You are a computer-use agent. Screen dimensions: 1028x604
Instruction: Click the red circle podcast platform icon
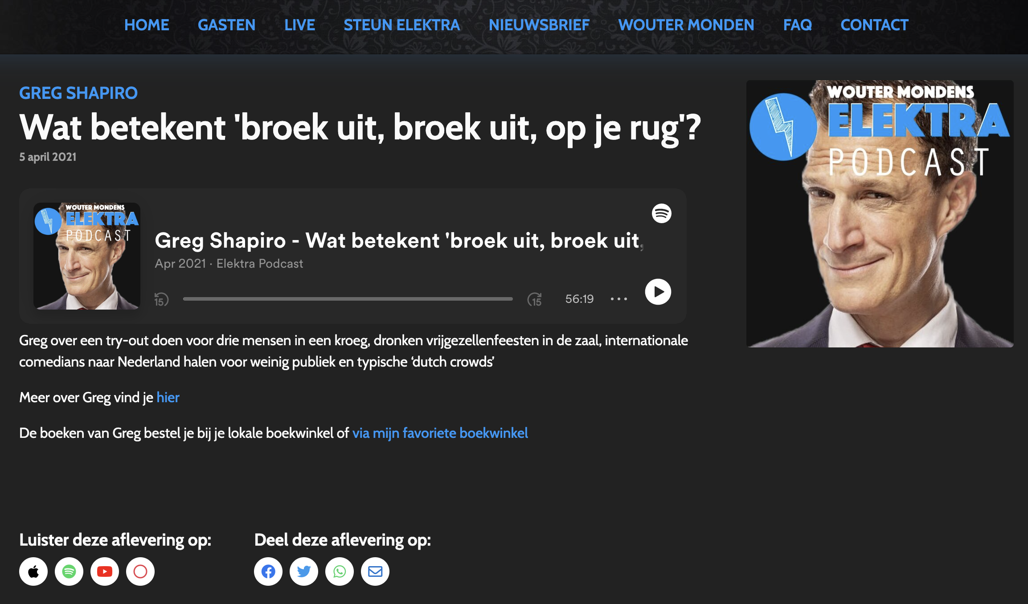coord(140,571)
